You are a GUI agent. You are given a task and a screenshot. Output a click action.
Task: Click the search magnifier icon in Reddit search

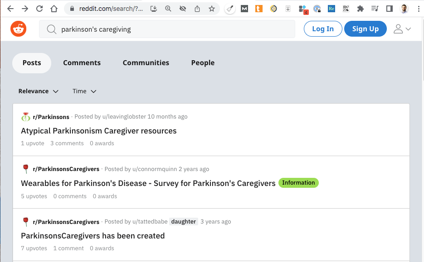point(51,29)
